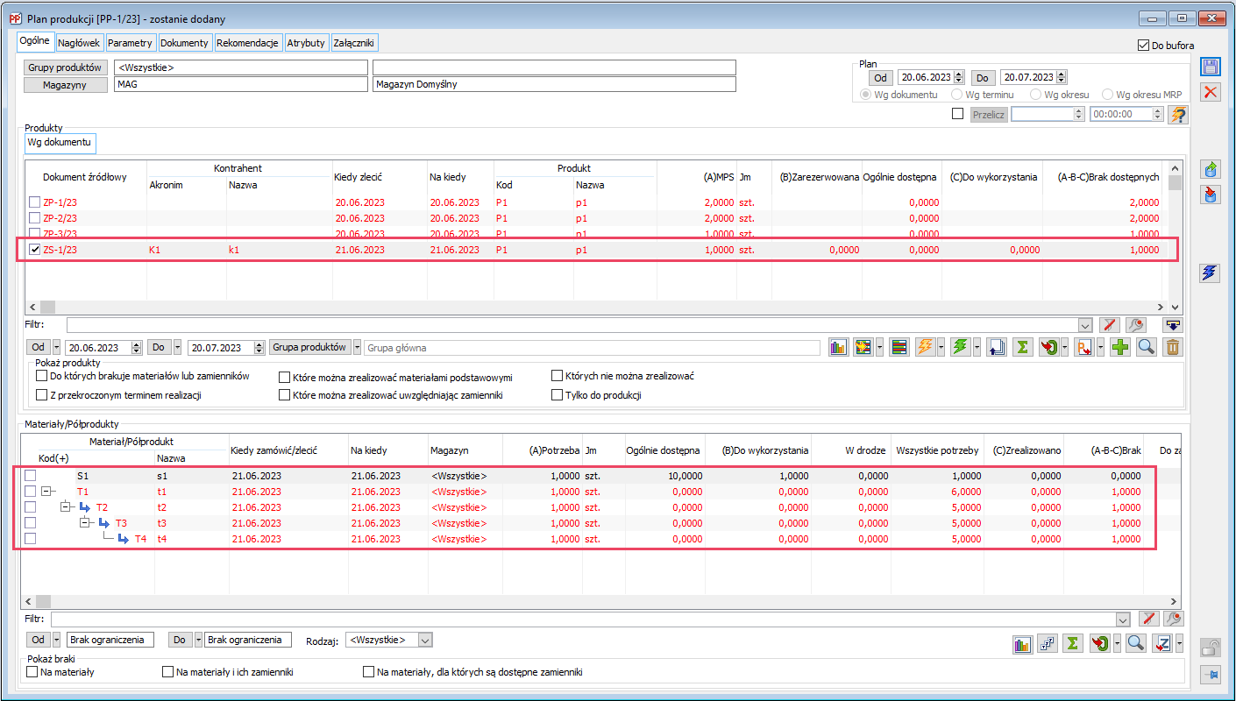Click the blue pushpin icon
1236x701 pixels.
tap(1211, 674)
